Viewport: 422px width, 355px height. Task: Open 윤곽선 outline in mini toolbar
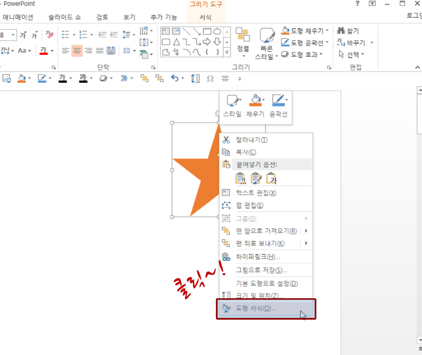point(279,106)
